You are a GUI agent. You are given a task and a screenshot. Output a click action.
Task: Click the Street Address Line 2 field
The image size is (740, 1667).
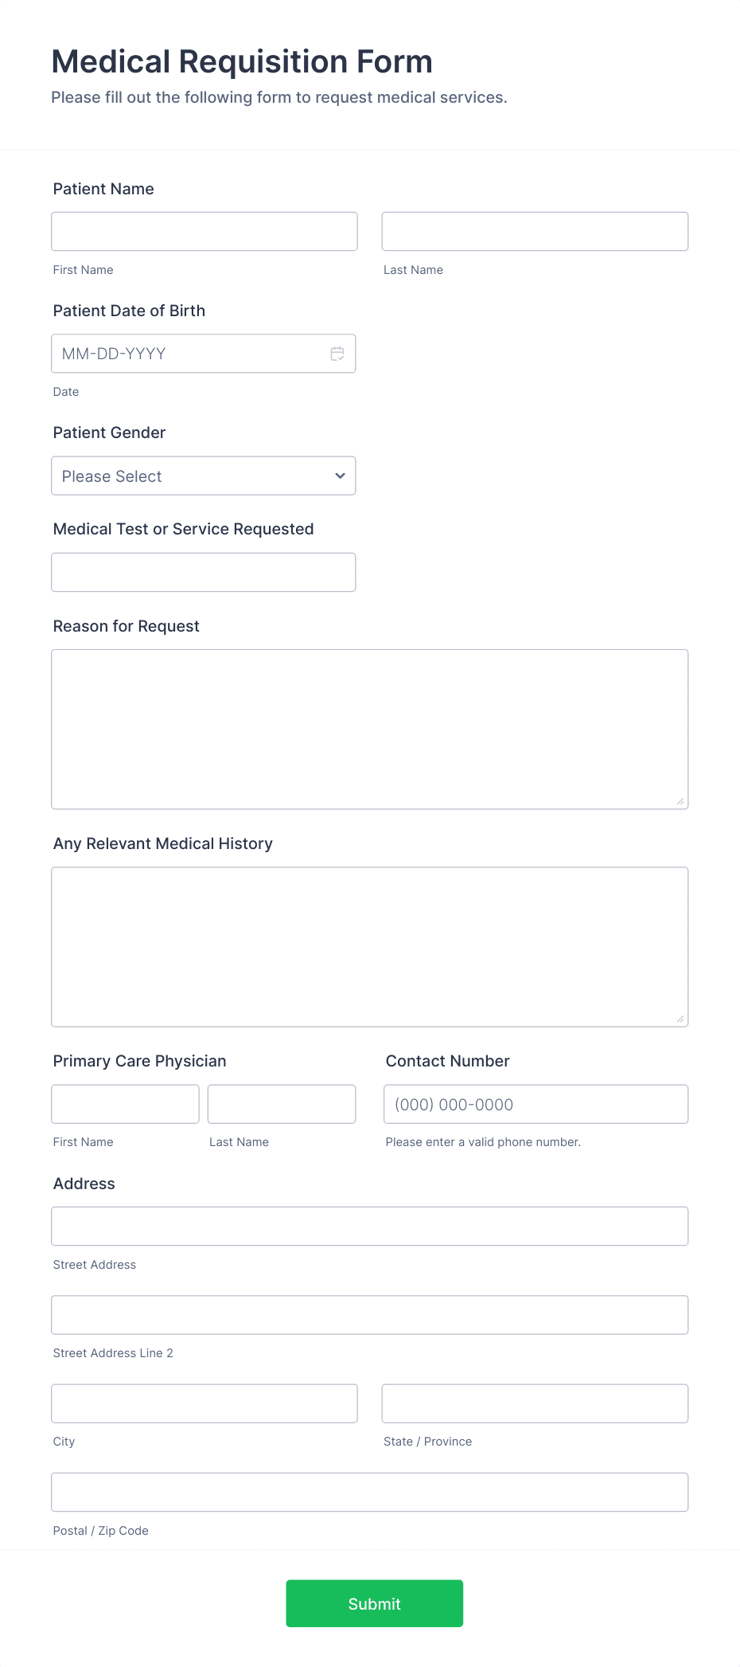369,1315
